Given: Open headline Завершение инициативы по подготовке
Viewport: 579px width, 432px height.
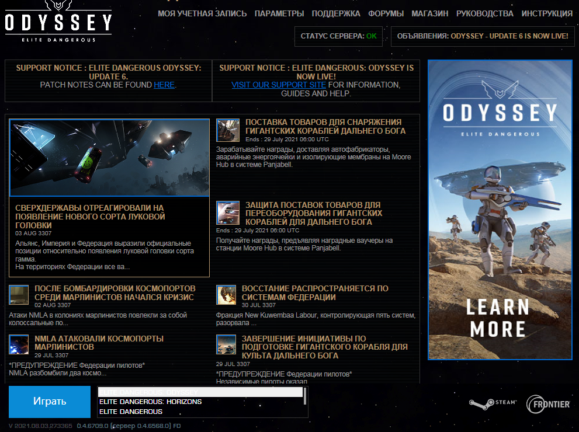Looking at the screenshot, I should pyautogui.click(x=325, y=347).
